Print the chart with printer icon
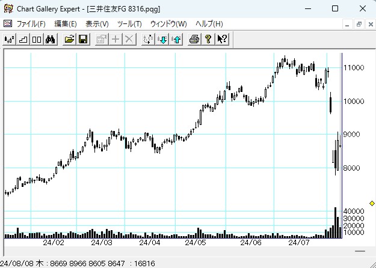Screen dimensions: 376x268 coord(194,39)
